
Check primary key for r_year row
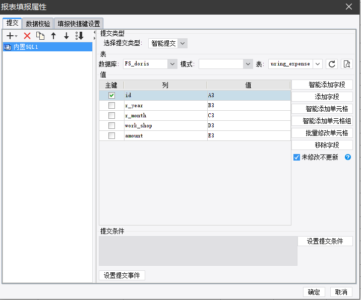click(111, 105)
